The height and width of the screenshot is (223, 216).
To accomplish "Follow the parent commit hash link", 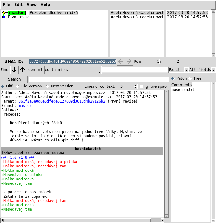I will tap(62, 101).
